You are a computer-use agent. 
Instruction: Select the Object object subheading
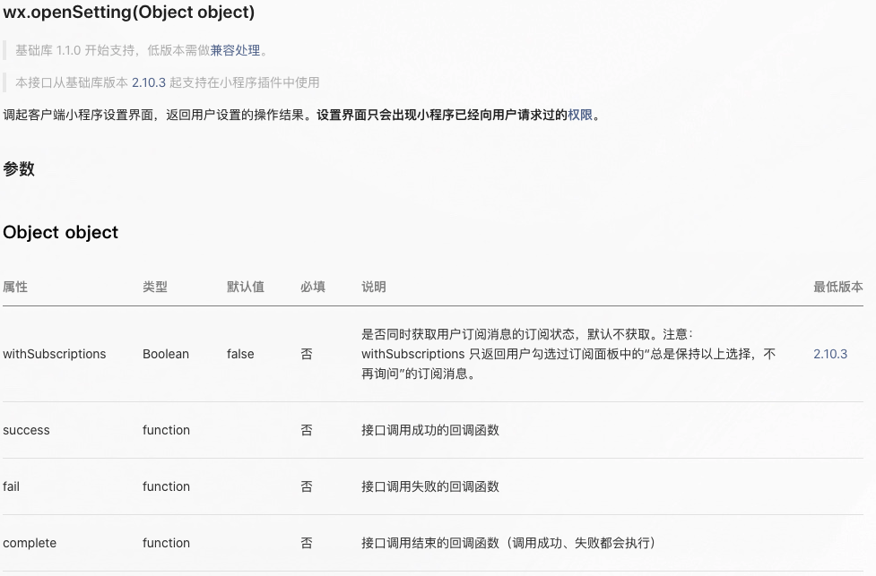click(60, 232)
